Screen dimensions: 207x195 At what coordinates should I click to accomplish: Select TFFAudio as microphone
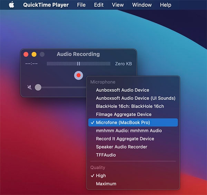(x=133, y=155)
